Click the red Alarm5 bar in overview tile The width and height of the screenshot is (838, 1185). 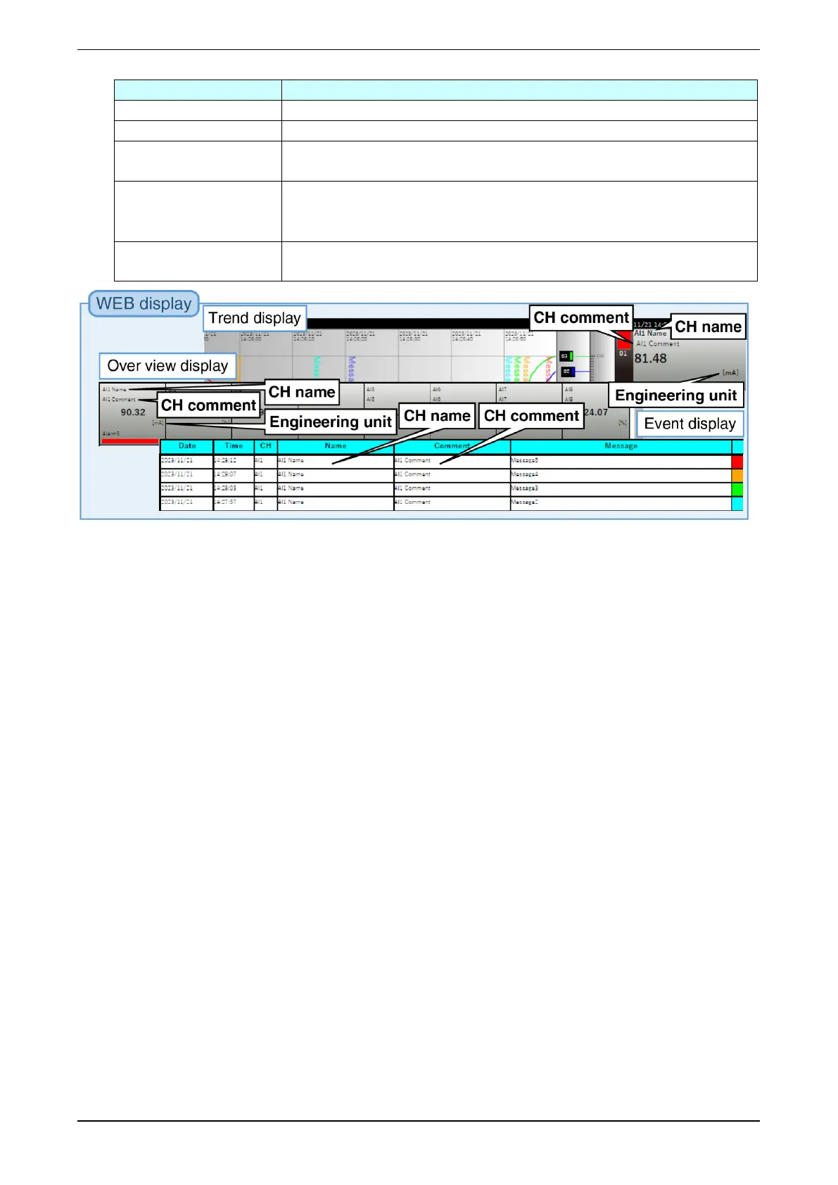pyautogui.click(x=130, y=441)
